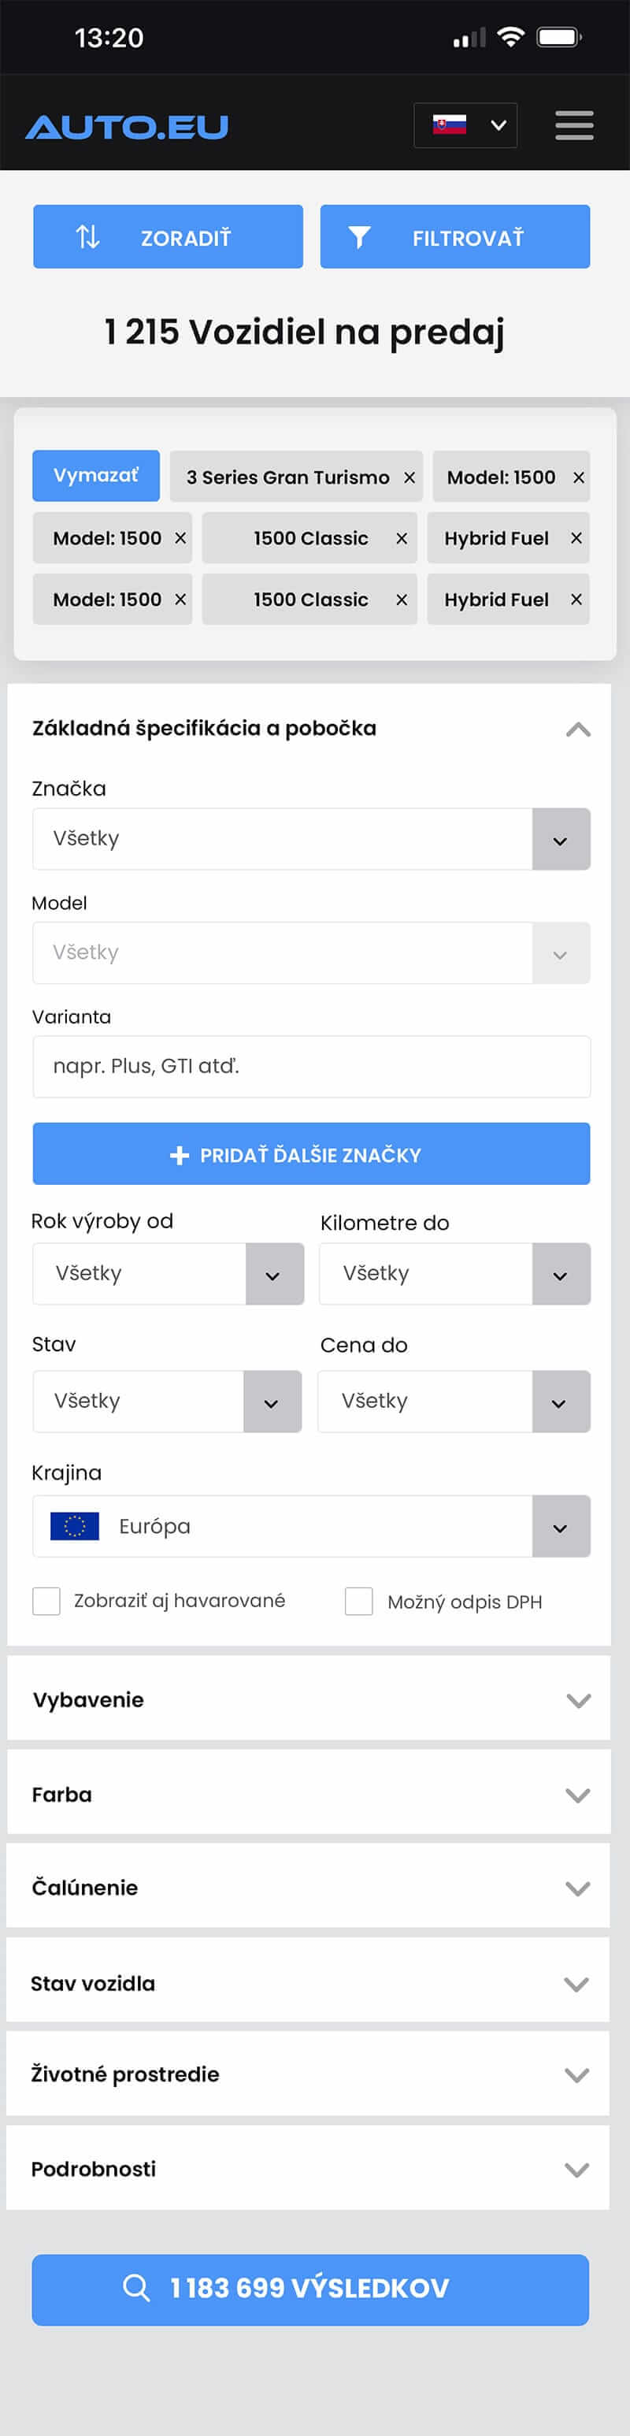Open the hamburger menu icon
Image resolution: width=630 pixels, height=2436 pixels.
tap(573, 124)
